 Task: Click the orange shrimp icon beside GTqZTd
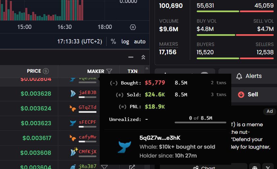point(73,108)
